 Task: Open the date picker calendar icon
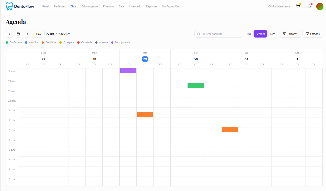18,34
